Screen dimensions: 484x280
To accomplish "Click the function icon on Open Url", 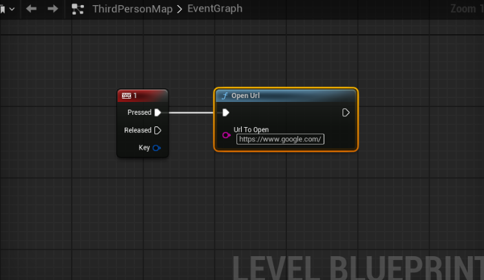I will 225,95.
